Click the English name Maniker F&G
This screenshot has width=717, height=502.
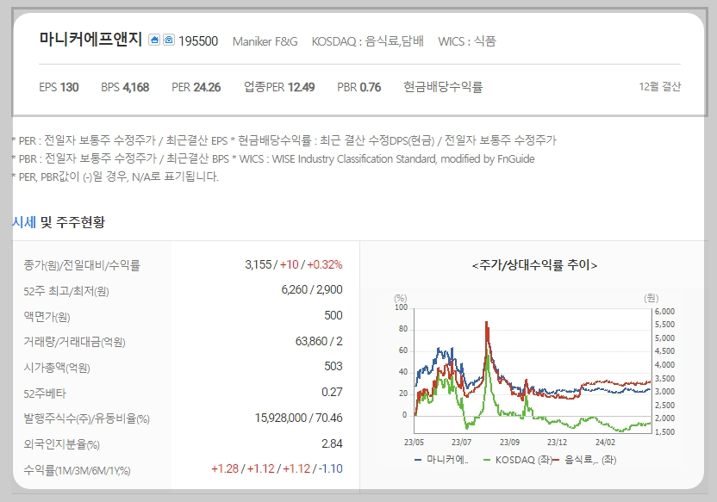[265, 41]
